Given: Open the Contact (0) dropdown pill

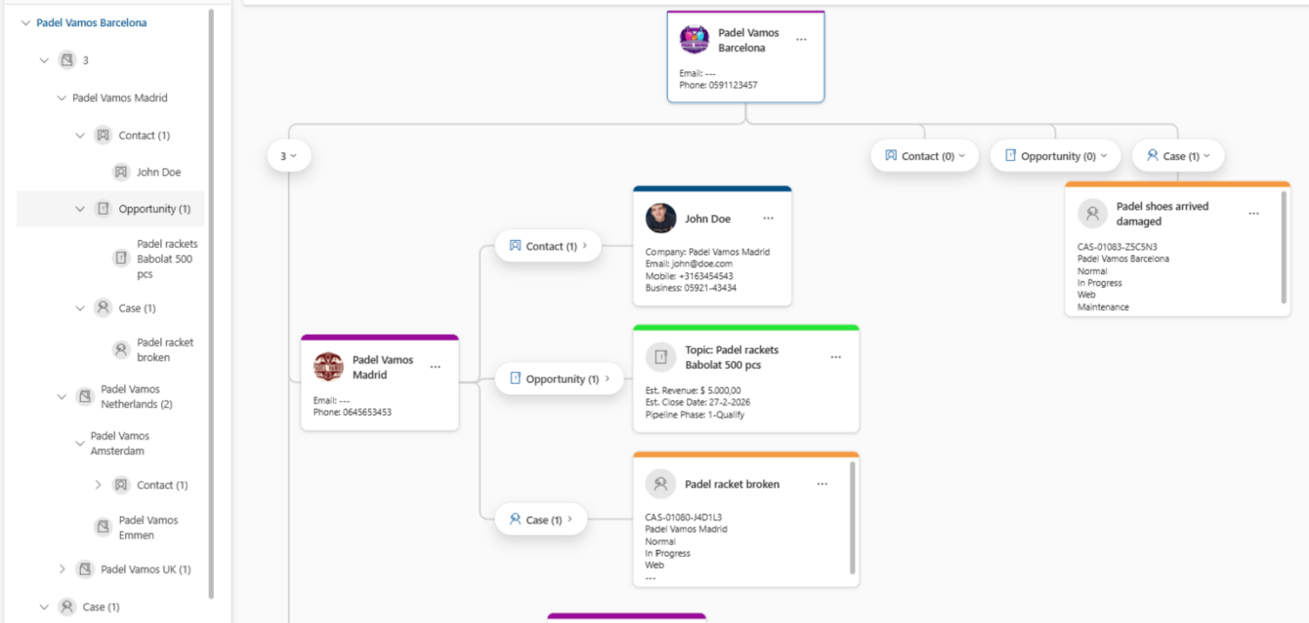Looking at the screenshot, I should (924, 156).
